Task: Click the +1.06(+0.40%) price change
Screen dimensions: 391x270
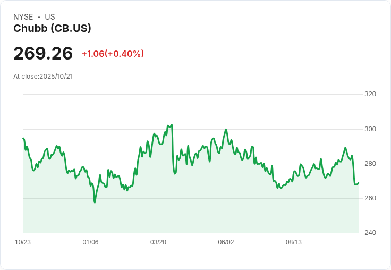Action: [x=113, y=54]
